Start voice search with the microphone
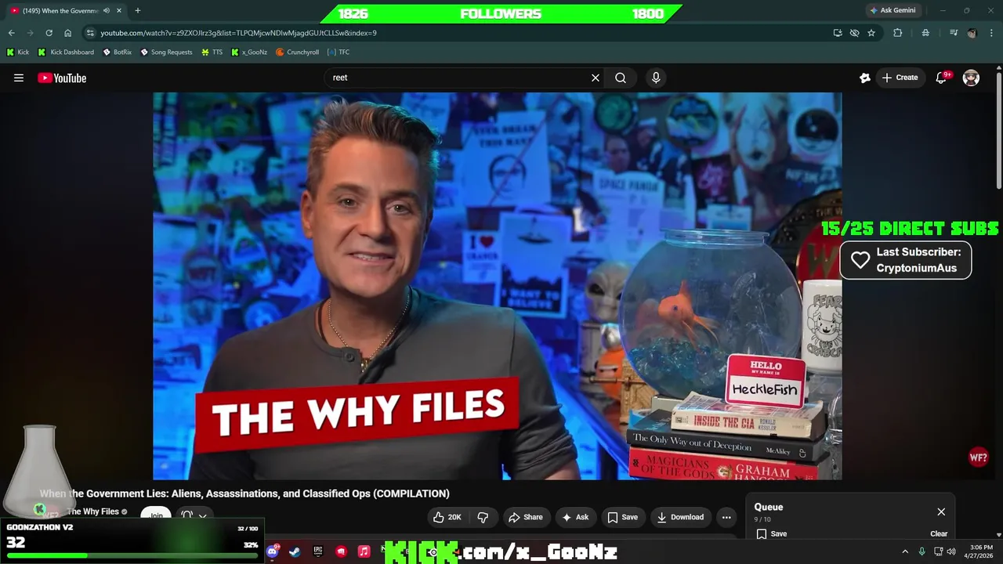This screenshot has width=1003, height=564. click(656, 78)
